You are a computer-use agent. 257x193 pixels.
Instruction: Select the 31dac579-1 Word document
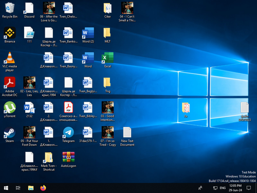pyautogui.click(x=88, y=132)
